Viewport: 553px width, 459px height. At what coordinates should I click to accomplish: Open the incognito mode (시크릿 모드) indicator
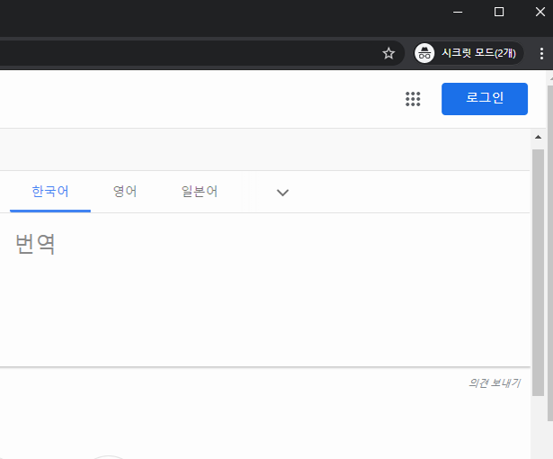click(x=468, y=53)
